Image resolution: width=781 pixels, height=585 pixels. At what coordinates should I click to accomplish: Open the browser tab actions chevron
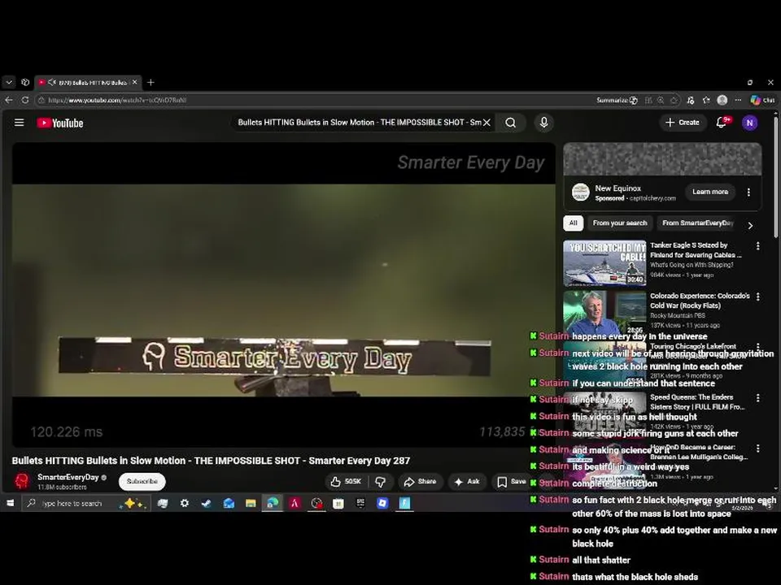[x=9, y=82]
